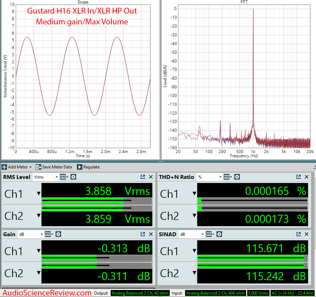Open the THD+N Ratio percent unit dropdown

tap(210, 177)
